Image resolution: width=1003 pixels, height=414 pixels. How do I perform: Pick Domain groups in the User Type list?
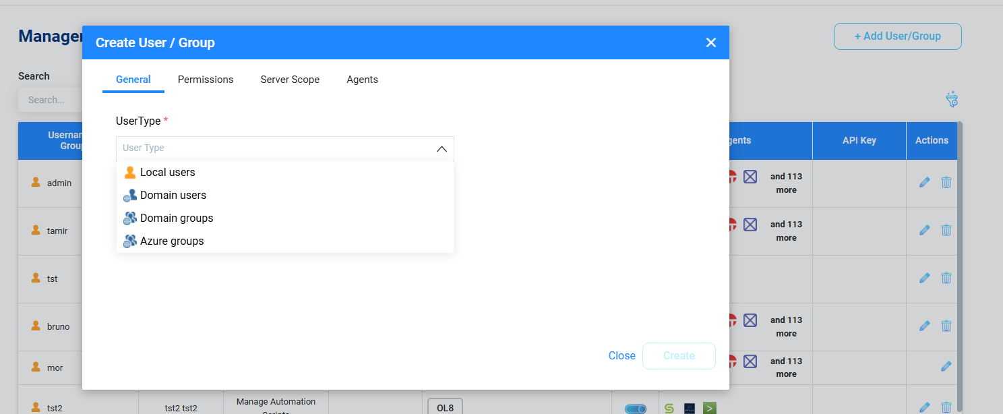(x=176, y=218)
